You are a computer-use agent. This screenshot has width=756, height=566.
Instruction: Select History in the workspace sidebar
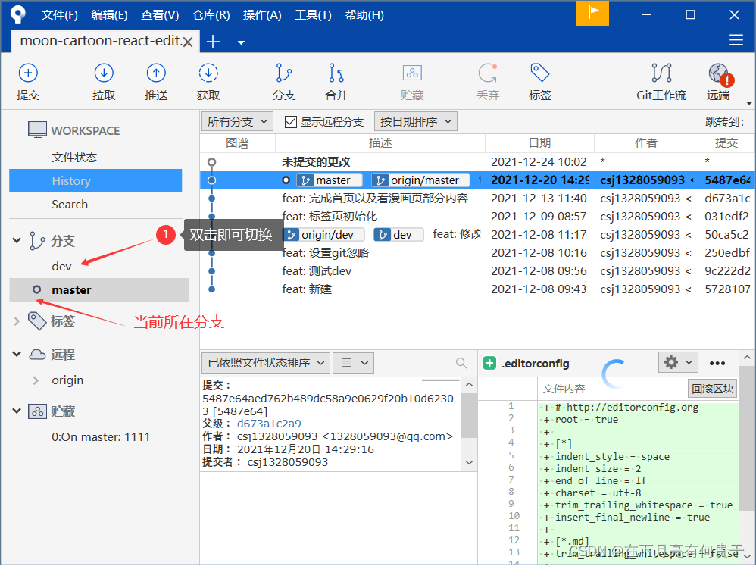(95, 180)
